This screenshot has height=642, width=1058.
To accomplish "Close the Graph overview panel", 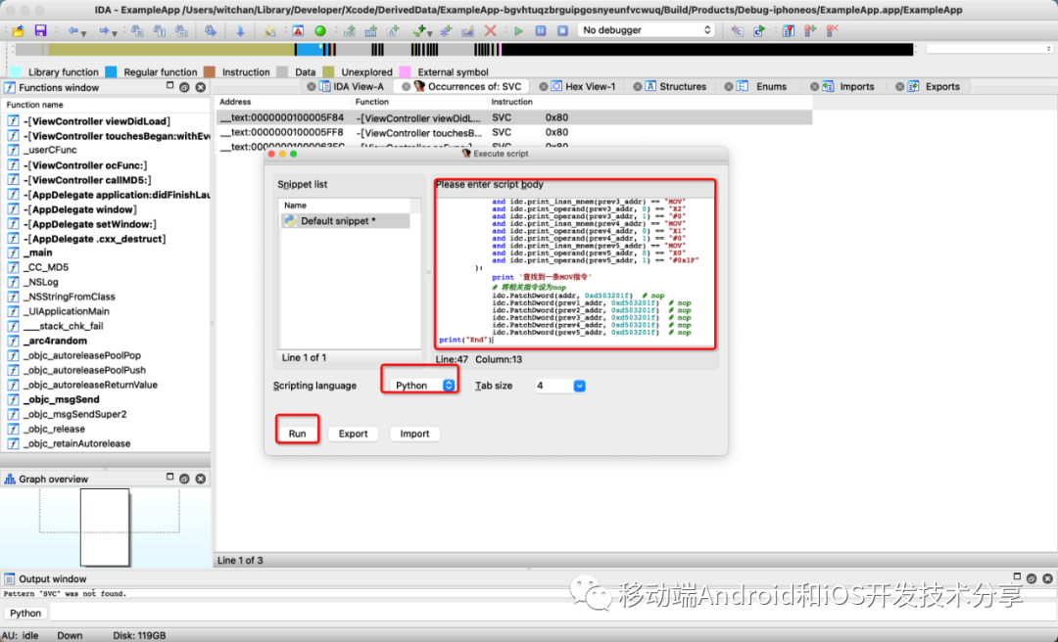I will 201,479.
